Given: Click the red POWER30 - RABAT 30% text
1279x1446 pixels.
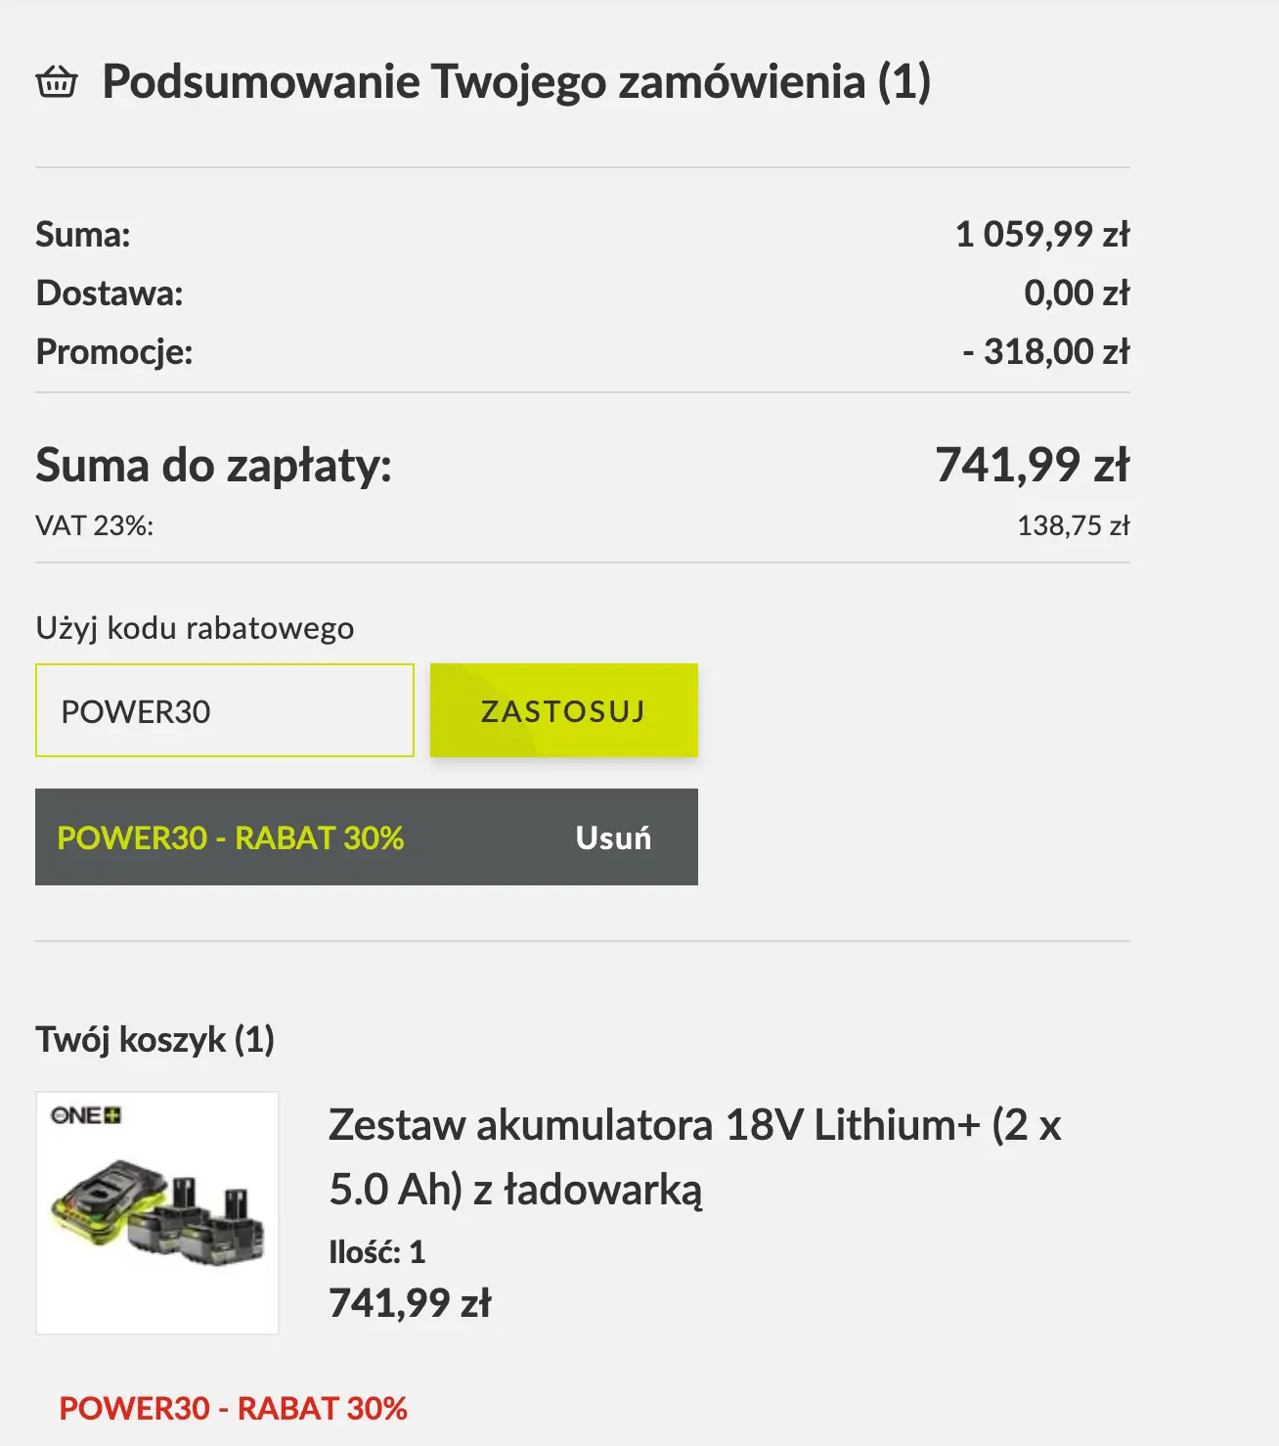Looking at the screenshot, I should pyautogui.click(x=233, y=1408).
